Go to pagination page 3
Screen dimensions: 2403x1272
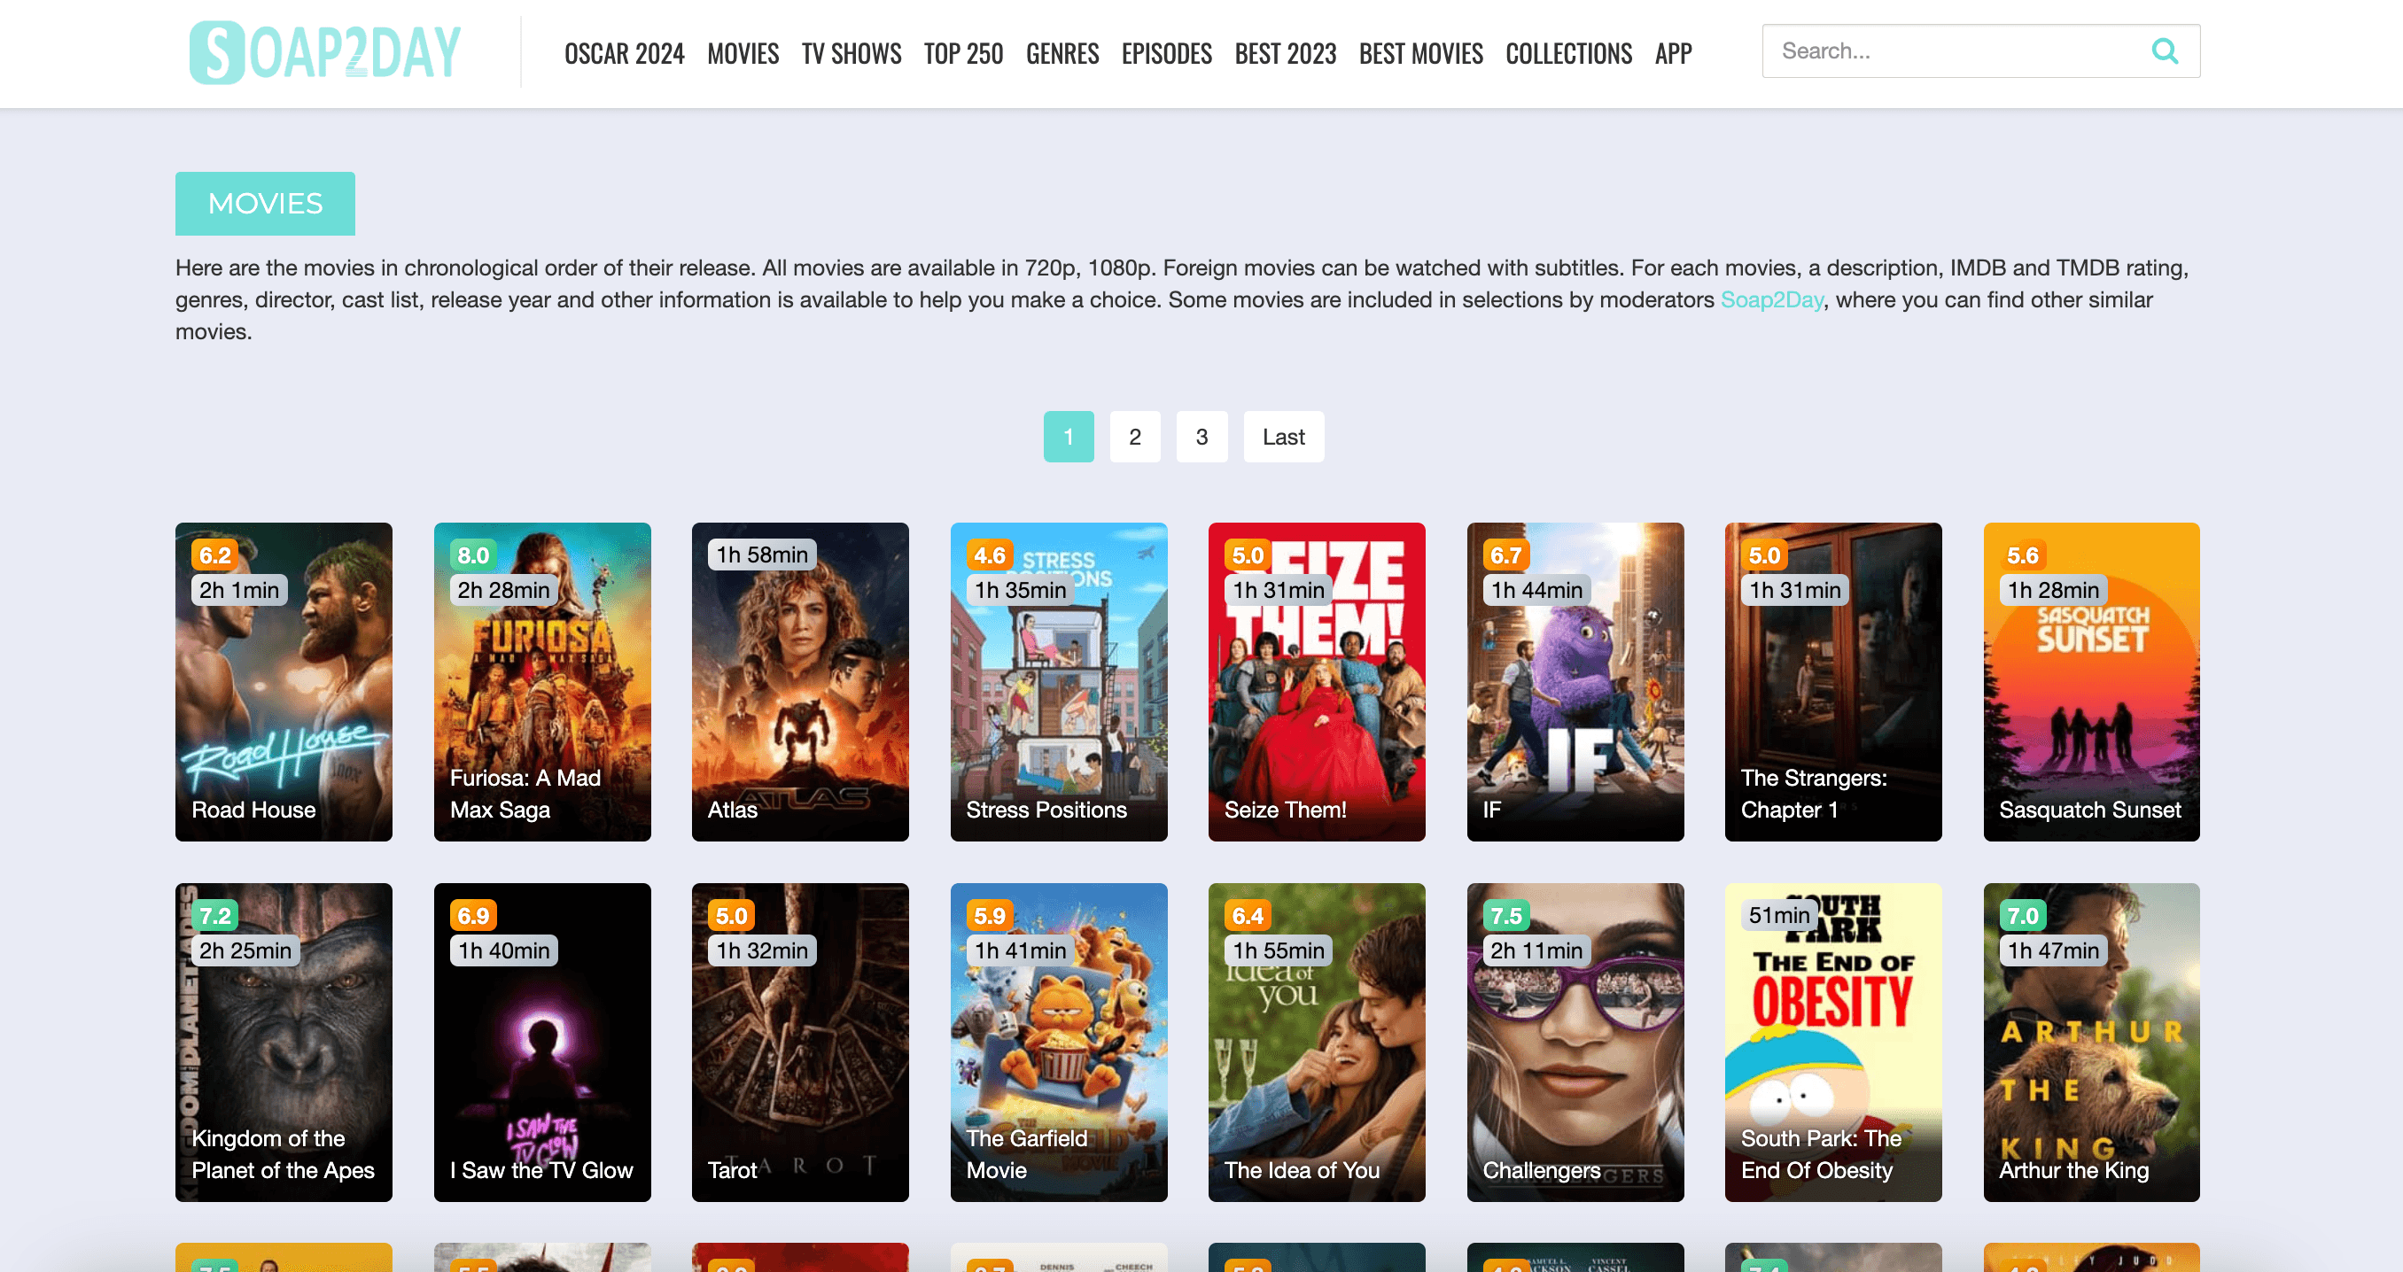click(1201, 437)
